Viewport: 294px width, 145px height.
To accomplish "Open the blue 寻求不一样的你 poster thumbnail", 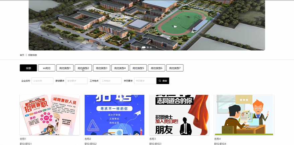I will (115, 115).
